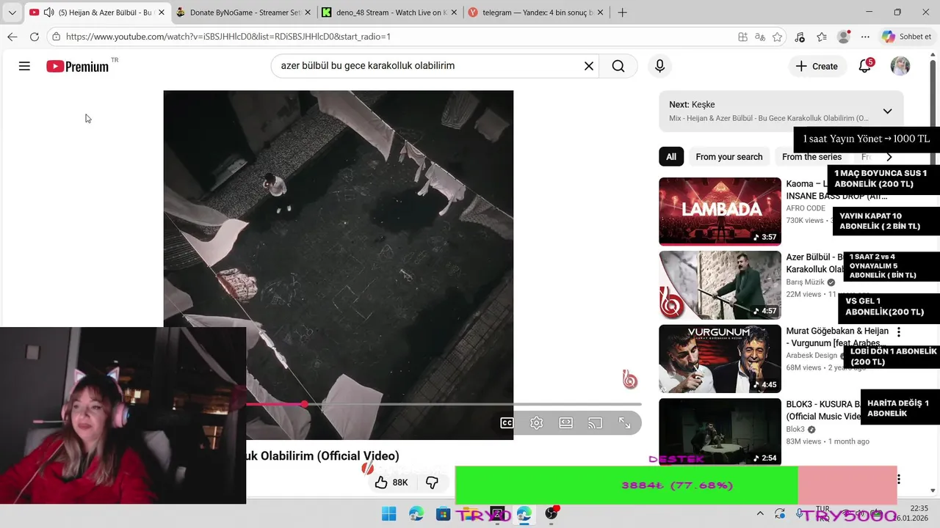Click the page vertical scrollbar down arrow
This screenshot has width=940, height=528.
tap(933, 491)
